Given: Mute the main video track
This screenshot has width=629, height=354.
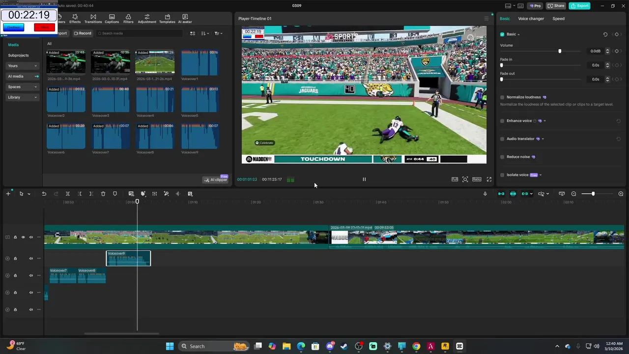Looking at the screenshot, I should (30, 237).
